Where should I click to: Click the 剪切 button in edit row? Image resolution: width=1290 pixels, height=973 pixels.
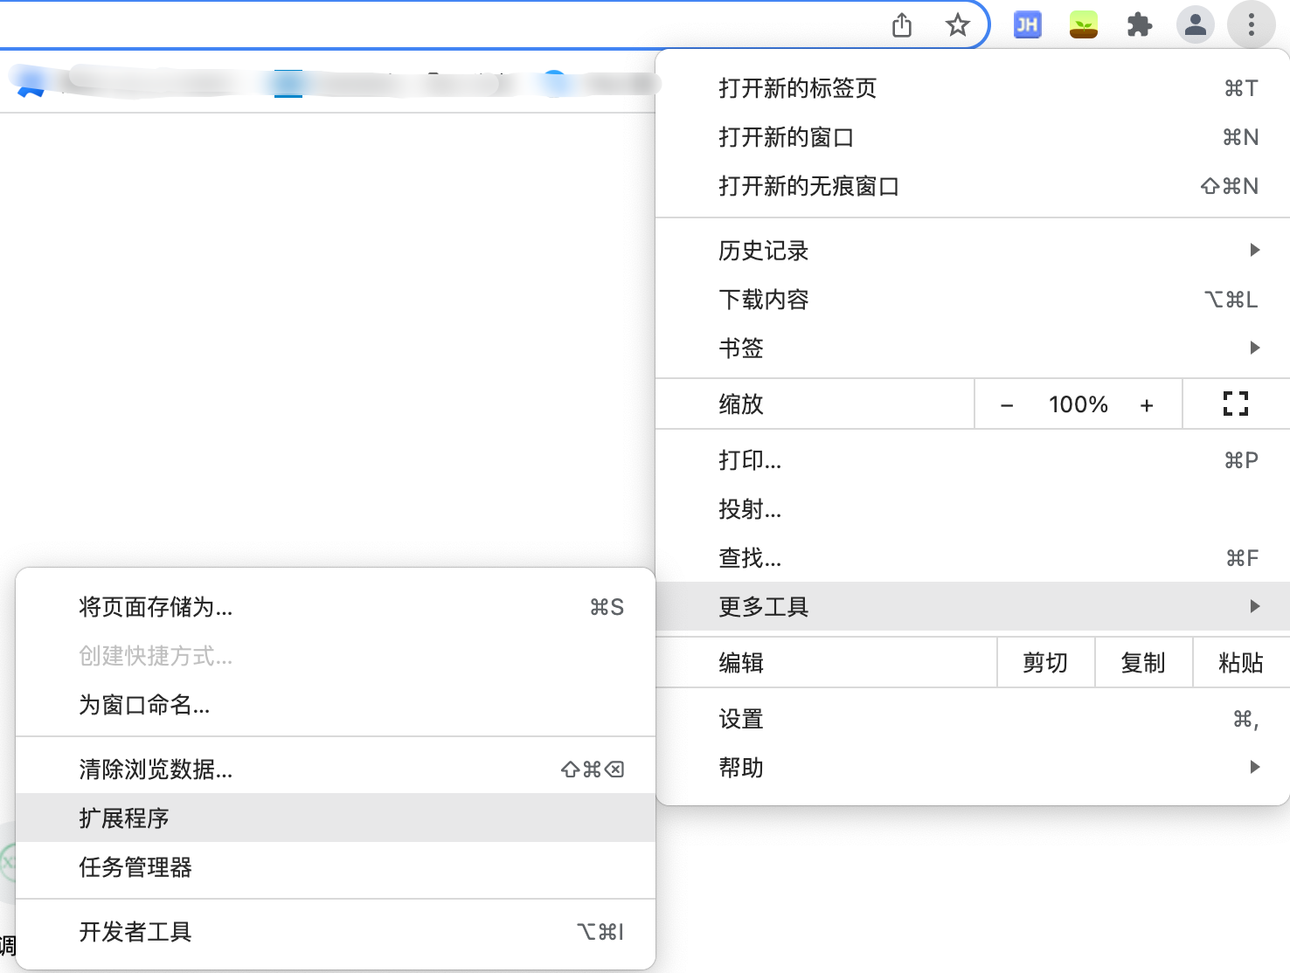click(x=1046, y=663)
